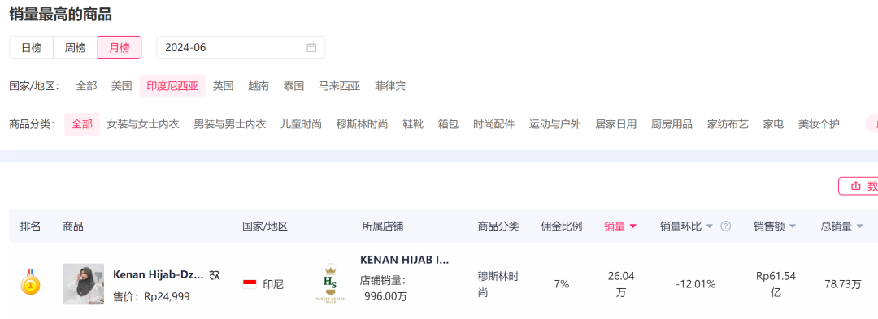Choose category 女装与女士内衣
878x319 pixels.
143,124
